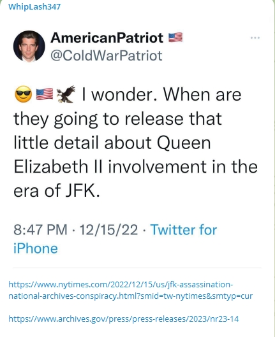Click the @ColdWarPatriot handle
The height and width of the screenshot is (337, 275).
[x=107, y=55]
